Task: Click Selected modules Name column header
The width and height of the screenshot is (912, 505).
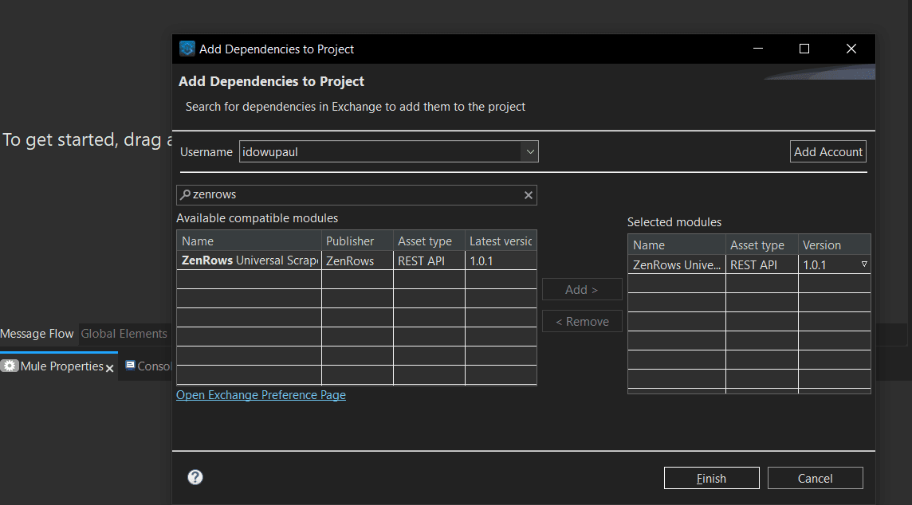Action: [677, 245]
